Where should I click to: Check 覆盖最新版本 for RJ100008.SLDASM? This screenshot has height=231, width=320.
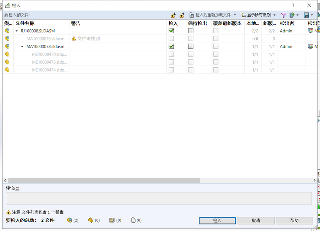216,31
